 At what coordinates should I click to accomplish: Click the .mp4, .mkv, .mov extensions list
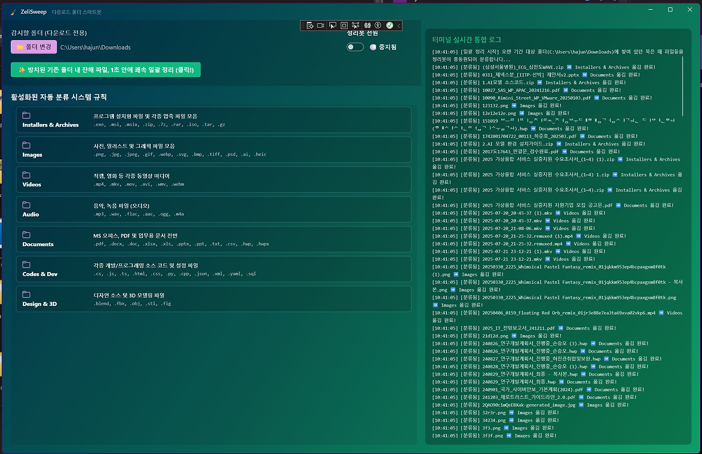[x=139, y=184]
